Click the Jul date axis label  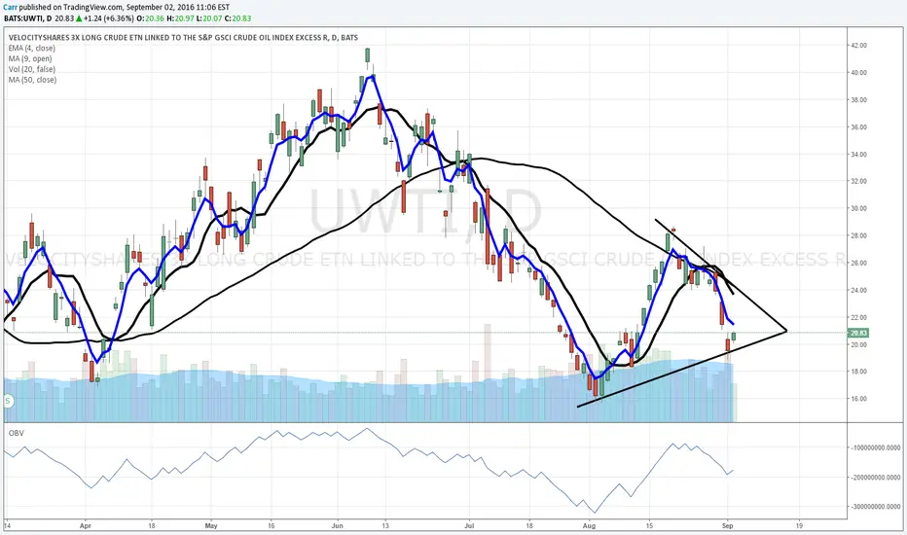coord(469,526)
